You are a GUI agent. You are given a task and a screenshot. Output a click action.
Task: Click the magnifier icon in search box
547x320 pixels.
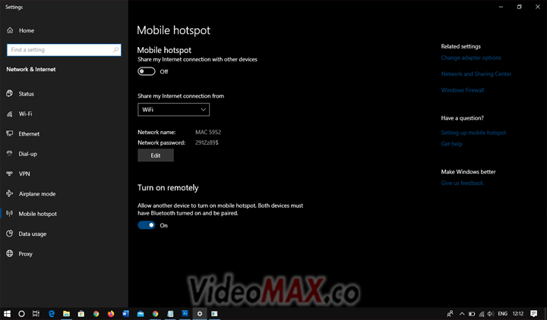(115, 50)
